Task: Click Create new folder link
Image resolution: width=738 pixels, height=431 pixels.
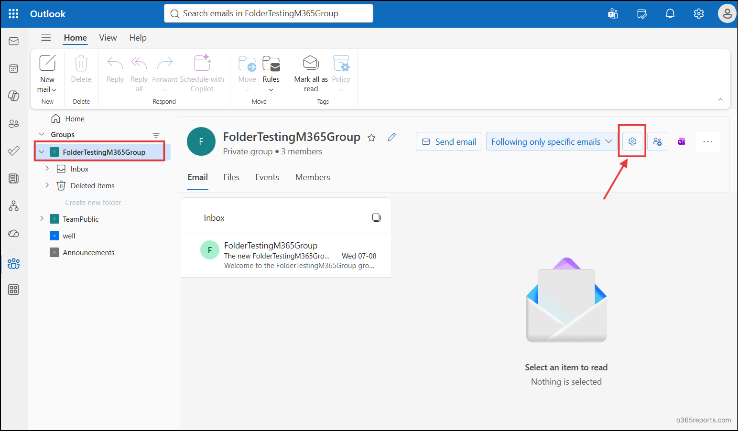Action: pyautogui.click(x=93, y=203)
